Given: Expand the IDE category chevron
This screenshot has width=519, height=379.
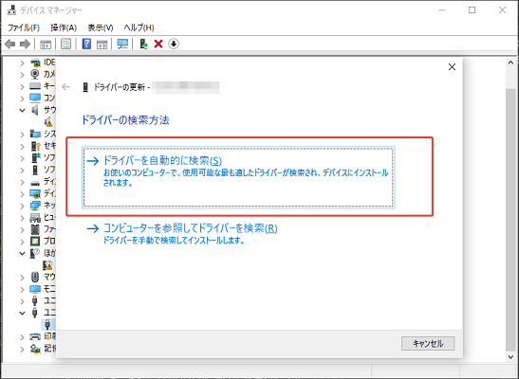Looking at the screenshot, I should point(22,63).
